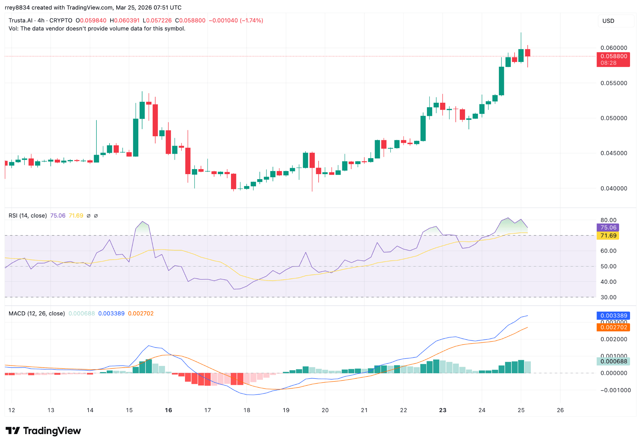Select the RSI (14, close) indicator label
This screenshot has width=641, height=445.
[x=28, y=215]
